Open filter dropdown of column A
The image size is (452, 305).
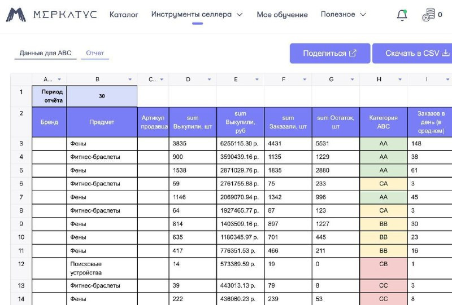click(59, 79)
